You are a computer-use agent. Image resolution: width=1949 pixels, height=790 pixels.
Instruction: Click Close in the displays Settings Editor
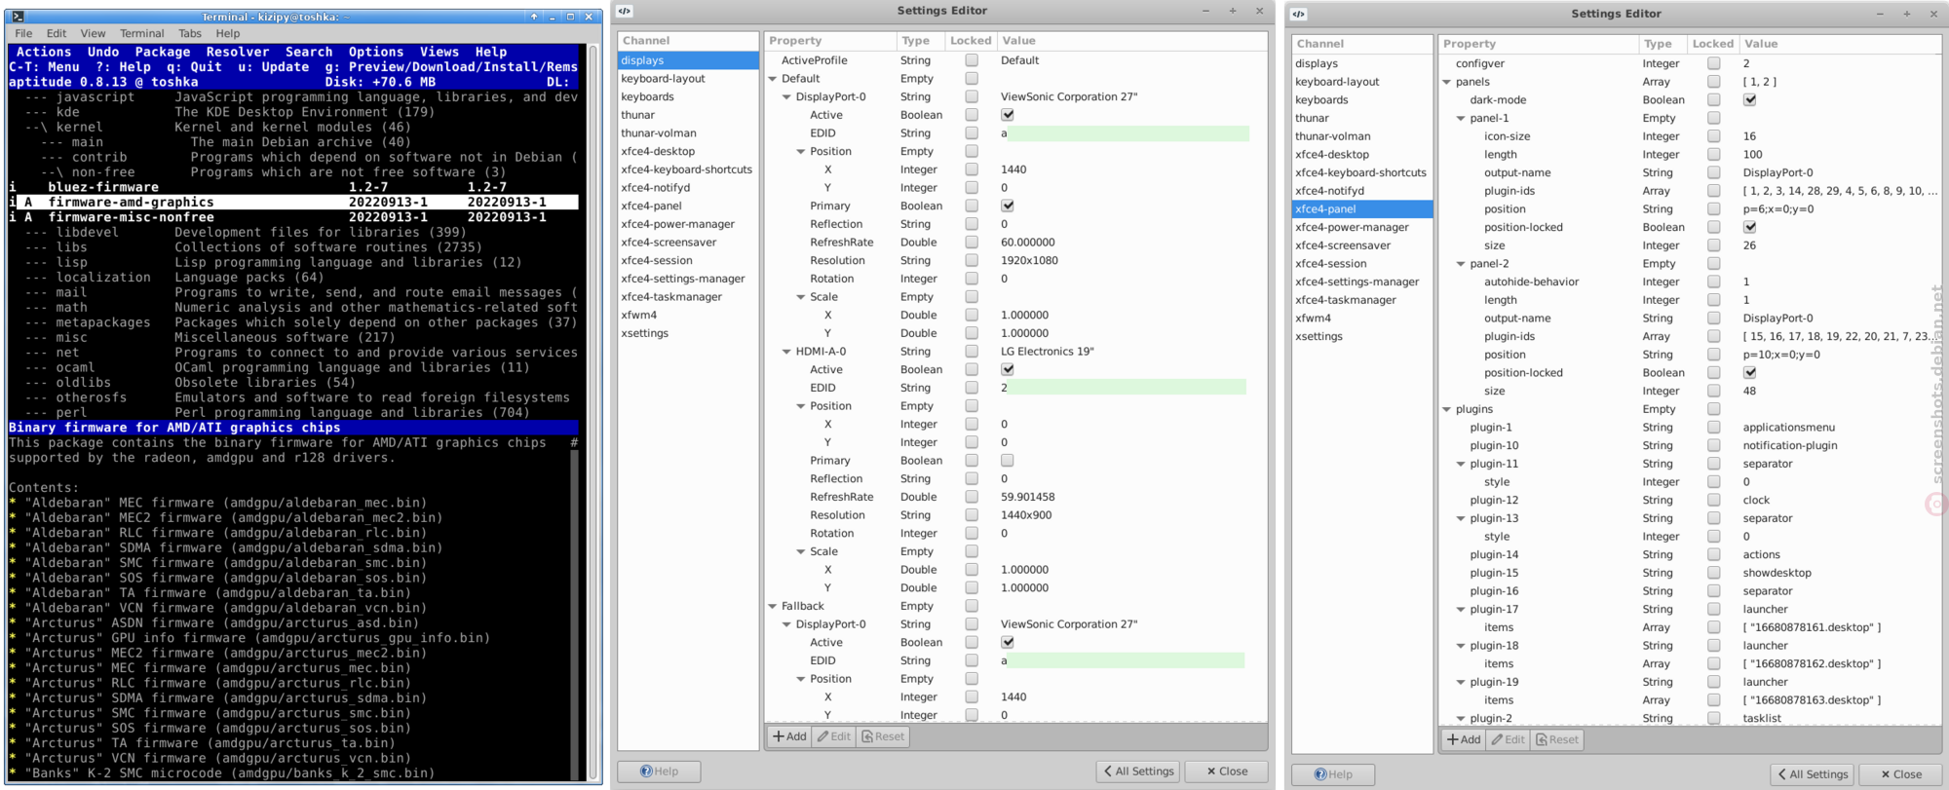[1227, 771]
